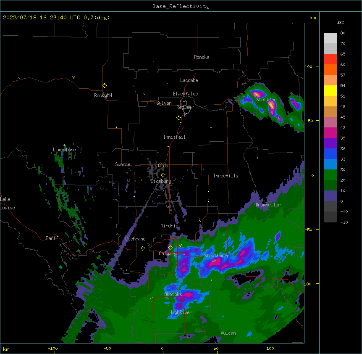Click the Lacombe city label
The width and height of the screenshot is (362, 354).
[189, 80]
